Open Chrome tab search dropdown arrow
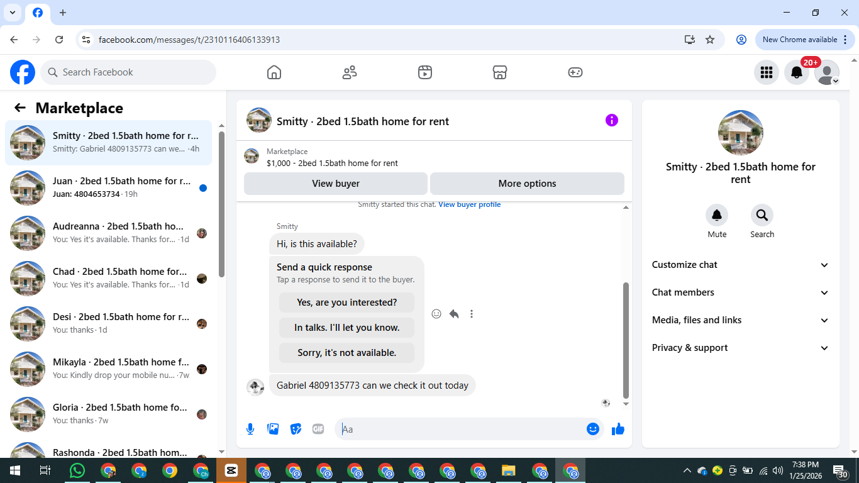Screen dimensions: 859x483 click(x=12, y=13)
